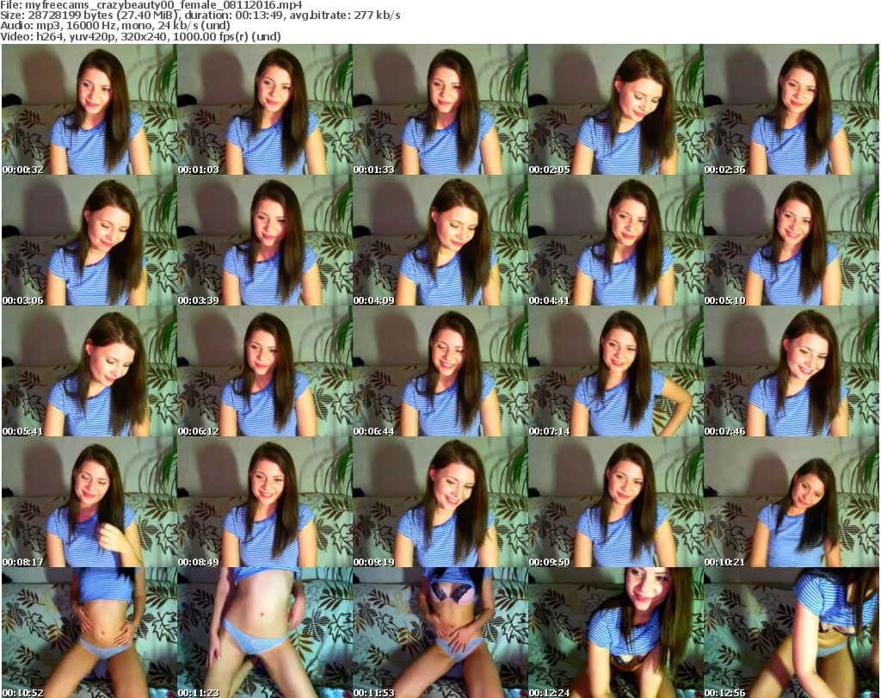Viewport: 881px width, 698px height.
Task: Click the thumbnail labeled 00:05:10
Action: point(790,240)
